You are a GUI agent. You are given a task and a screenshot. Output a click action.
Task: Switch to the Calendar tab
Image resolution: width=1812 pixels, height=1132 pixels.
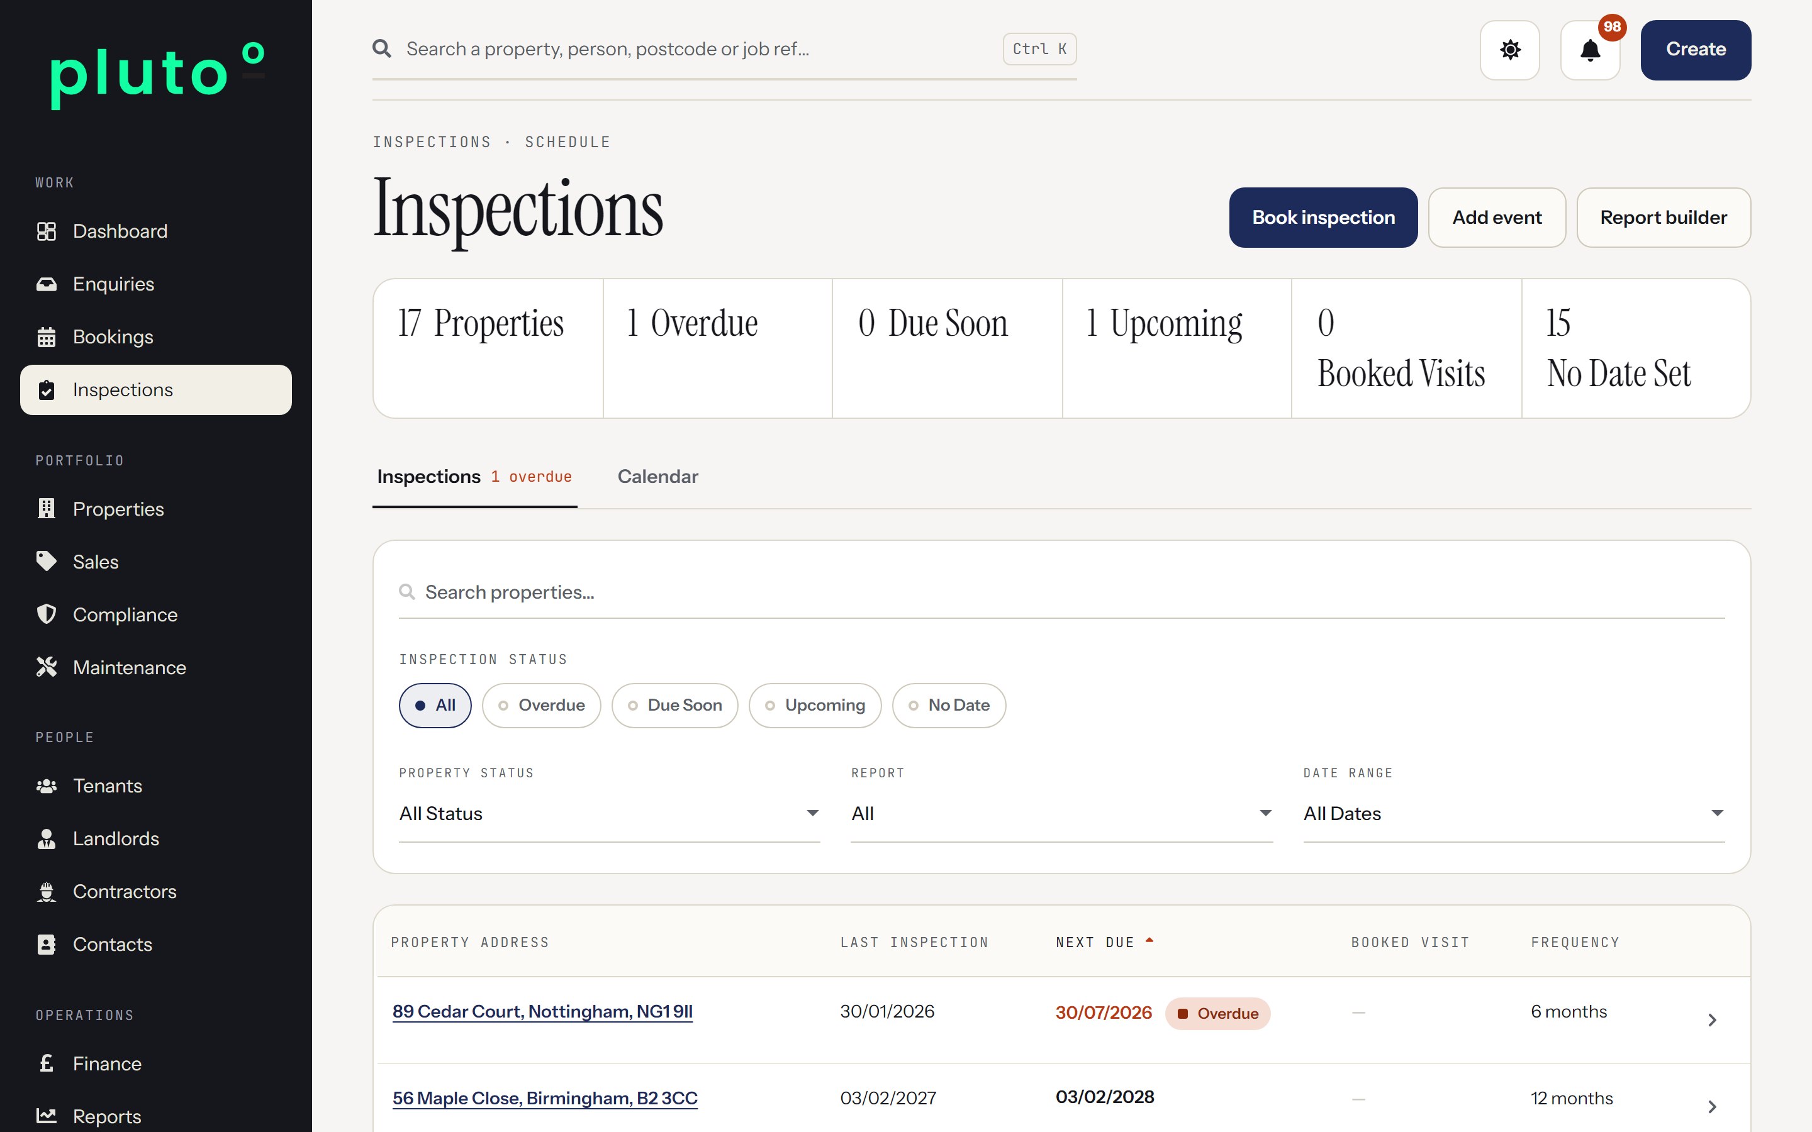click(657, 477)
